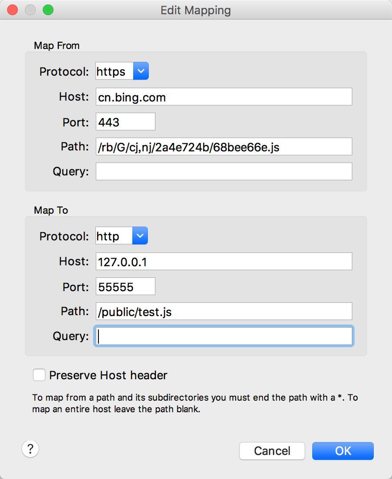Enable the Preserve Host header checkbox
The width and height of the screenshot is (392, 479).
[39, 375]
